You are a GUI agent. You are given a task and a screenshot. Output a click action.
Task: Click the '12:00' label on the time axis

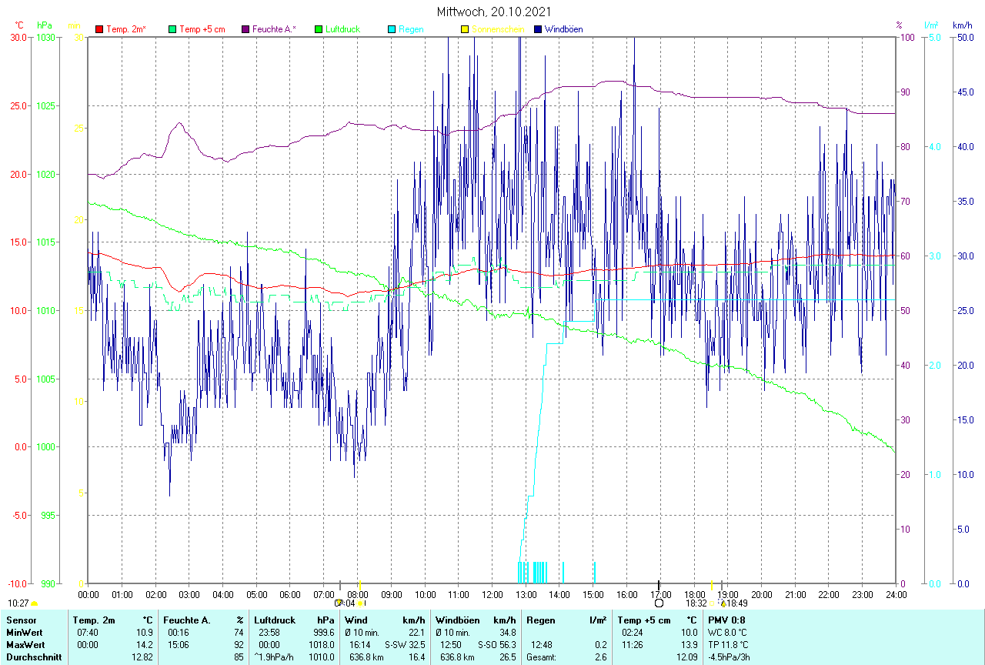click(x=492, y=594)
